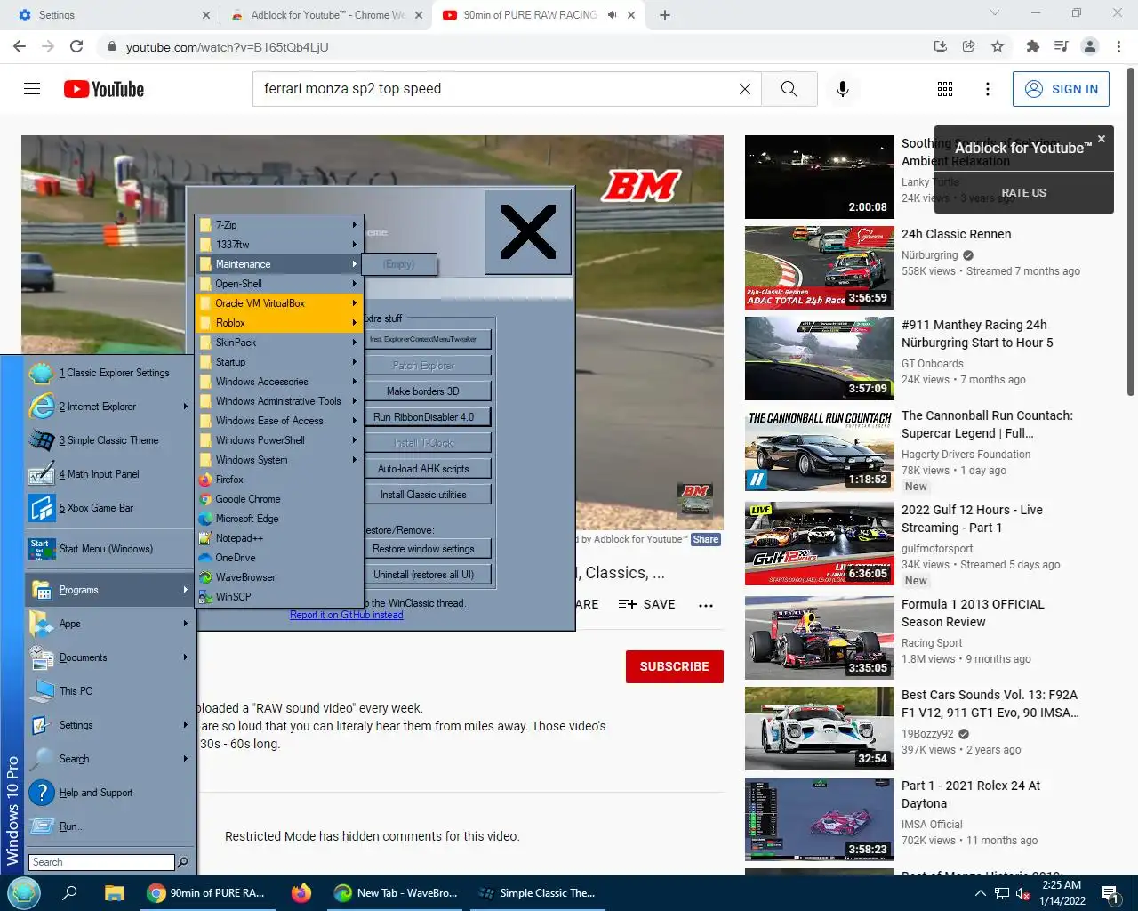The image size is (1138, 911).
Task: Open the Firefox entry in Programs menu
Action: tap(278, 480)
